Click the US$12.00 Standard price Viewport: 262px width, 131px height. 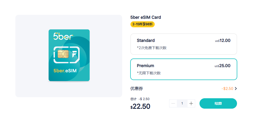coord(223,41)
